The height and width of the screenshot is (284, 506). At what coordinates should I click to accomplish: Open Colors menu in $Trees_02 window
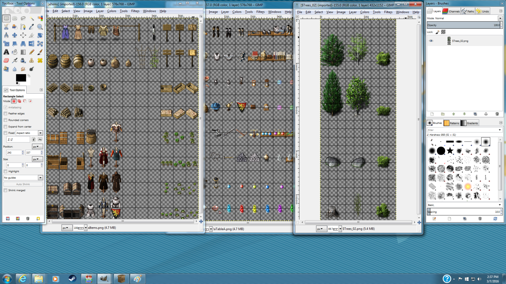365,12
